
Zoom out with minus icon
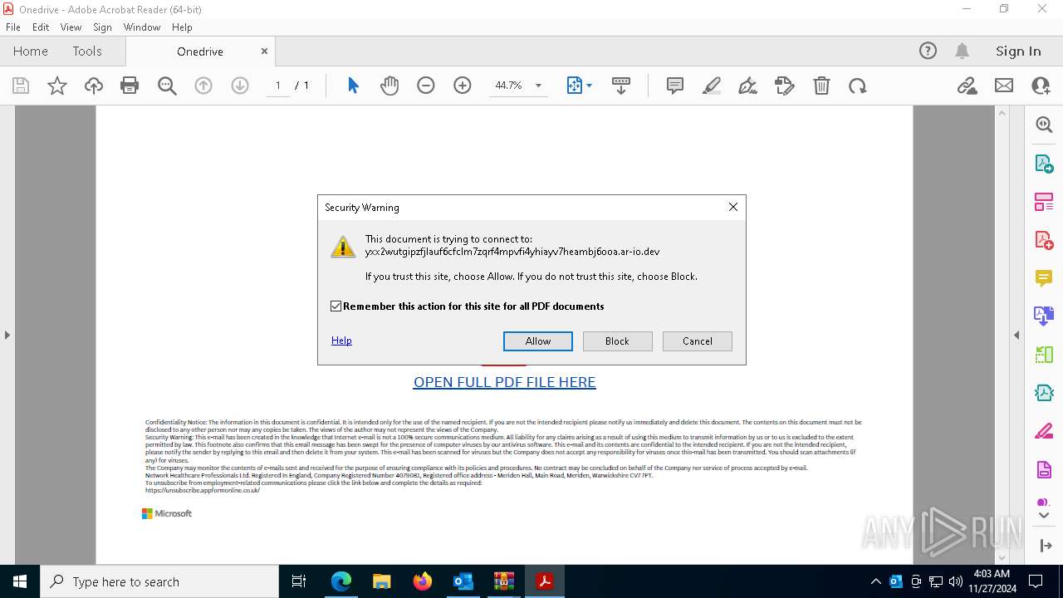[x=426, y=86]
